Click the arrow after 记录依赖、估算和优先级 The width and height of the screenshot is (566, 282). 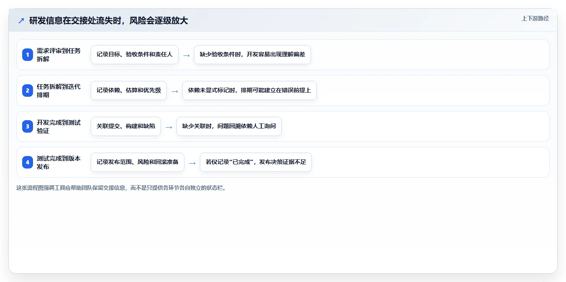[x=175, y=91]
